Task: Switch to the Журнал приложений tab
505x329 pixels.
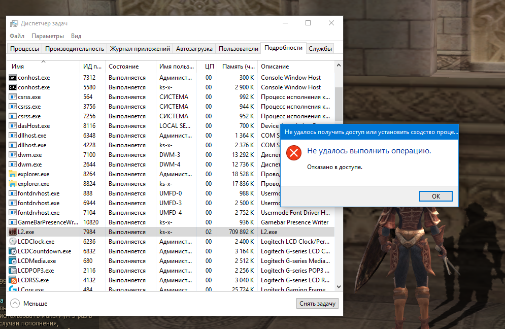Action: [140, 49]
